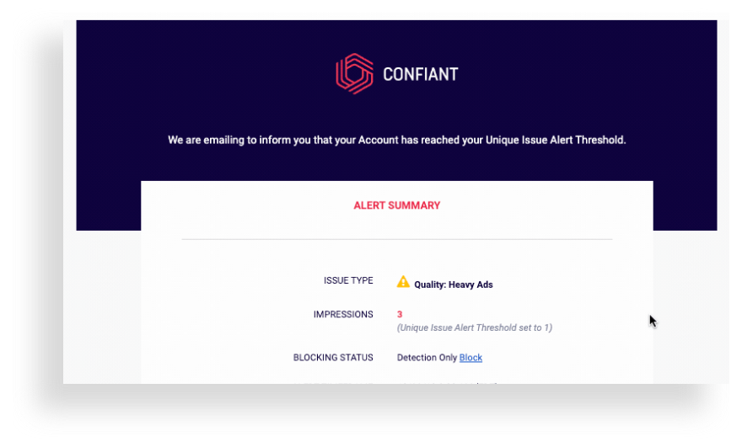Click the ISSUE TYPE label

click(348, 281)
